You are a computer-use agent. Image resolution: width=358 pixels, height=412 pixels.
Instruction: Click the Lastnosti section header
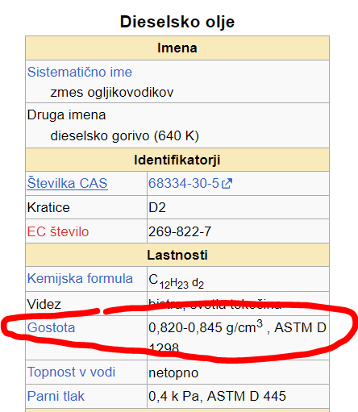pos(177,255)
